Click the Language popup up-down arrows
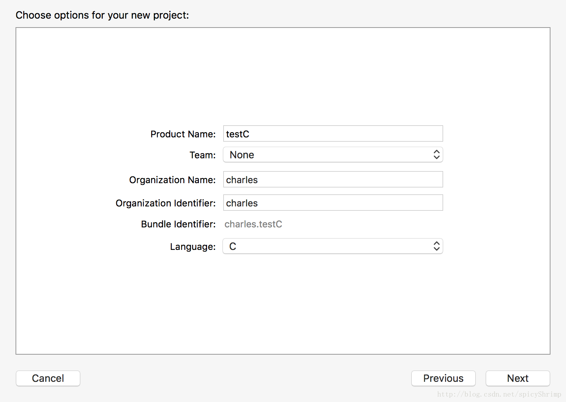This screenshot has height=402, width=566. point(437,246)
